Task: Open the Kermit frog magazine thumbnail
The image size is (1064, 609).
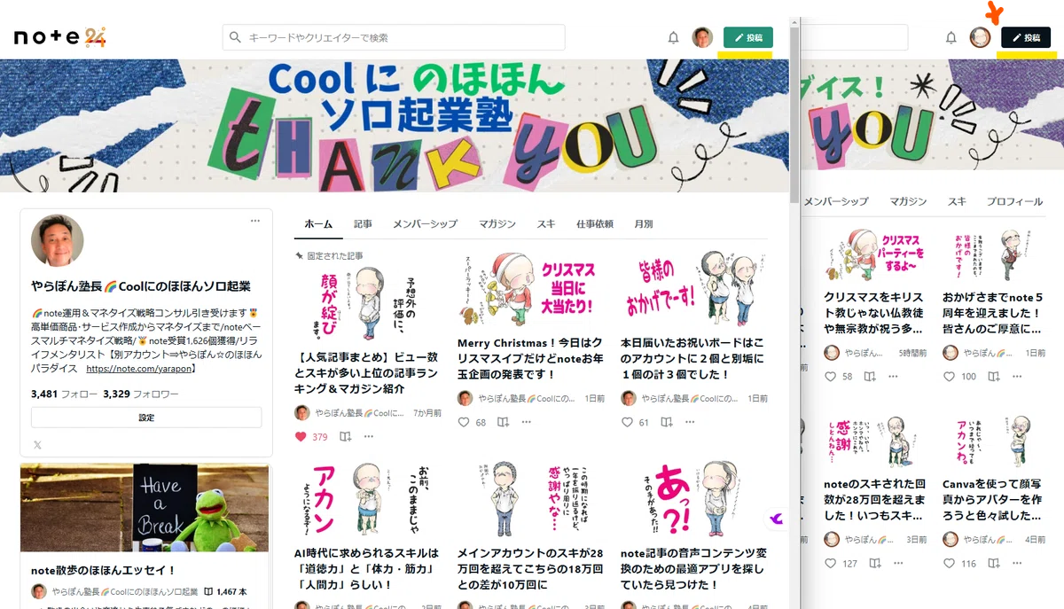Action: click(145, 509)
